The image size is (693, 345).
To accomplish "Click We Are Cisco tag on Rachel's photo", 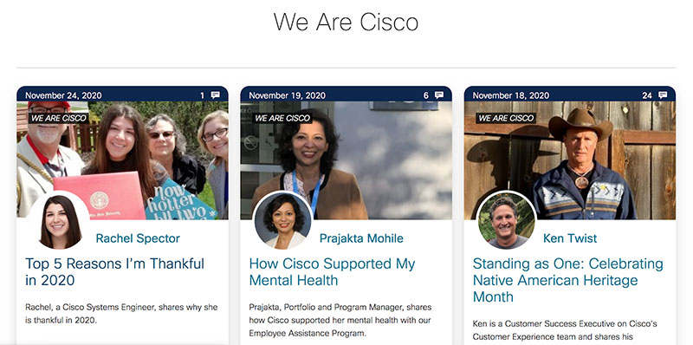I will click(59, 119).
